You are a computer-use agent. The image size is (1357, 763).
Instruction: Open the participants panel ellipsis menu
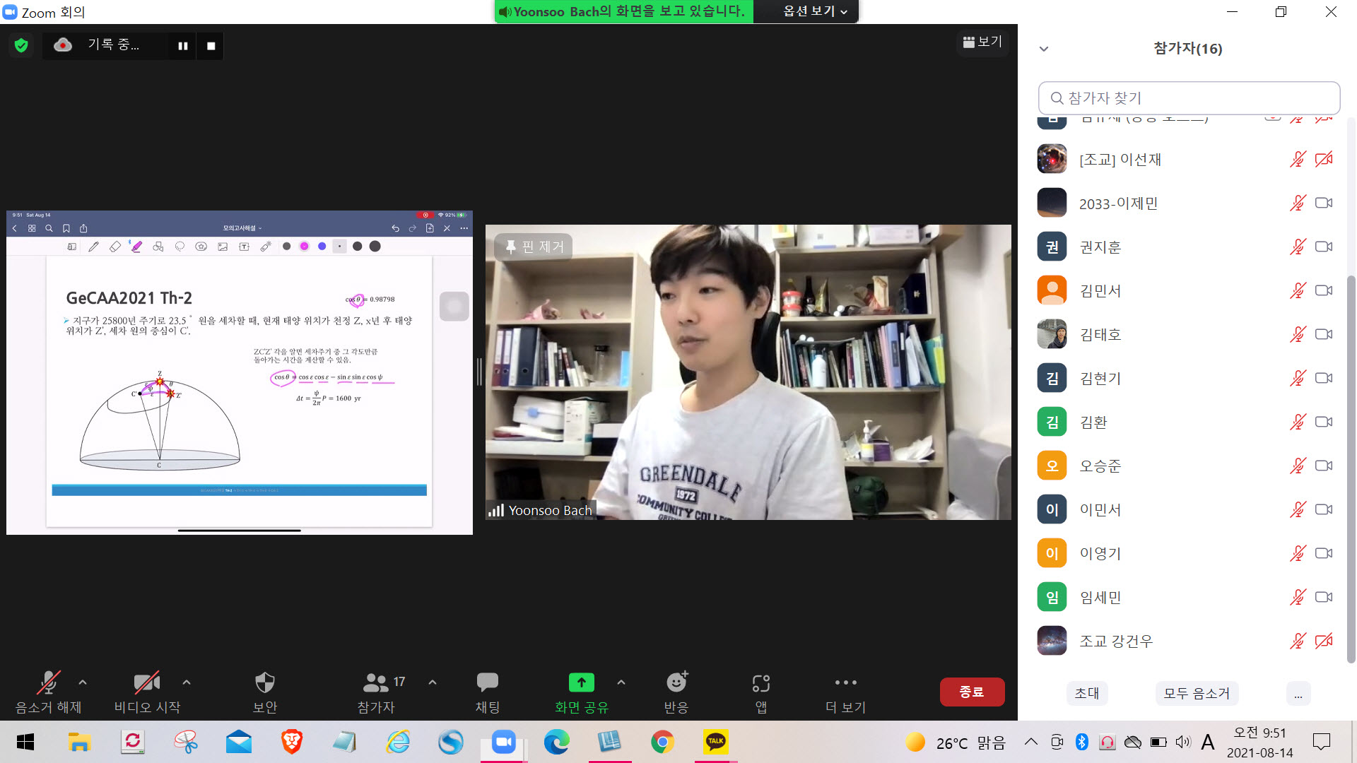click(1298, 693)
